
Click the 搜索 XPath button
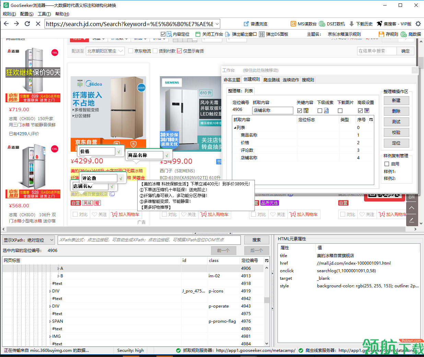coord(257,240)
